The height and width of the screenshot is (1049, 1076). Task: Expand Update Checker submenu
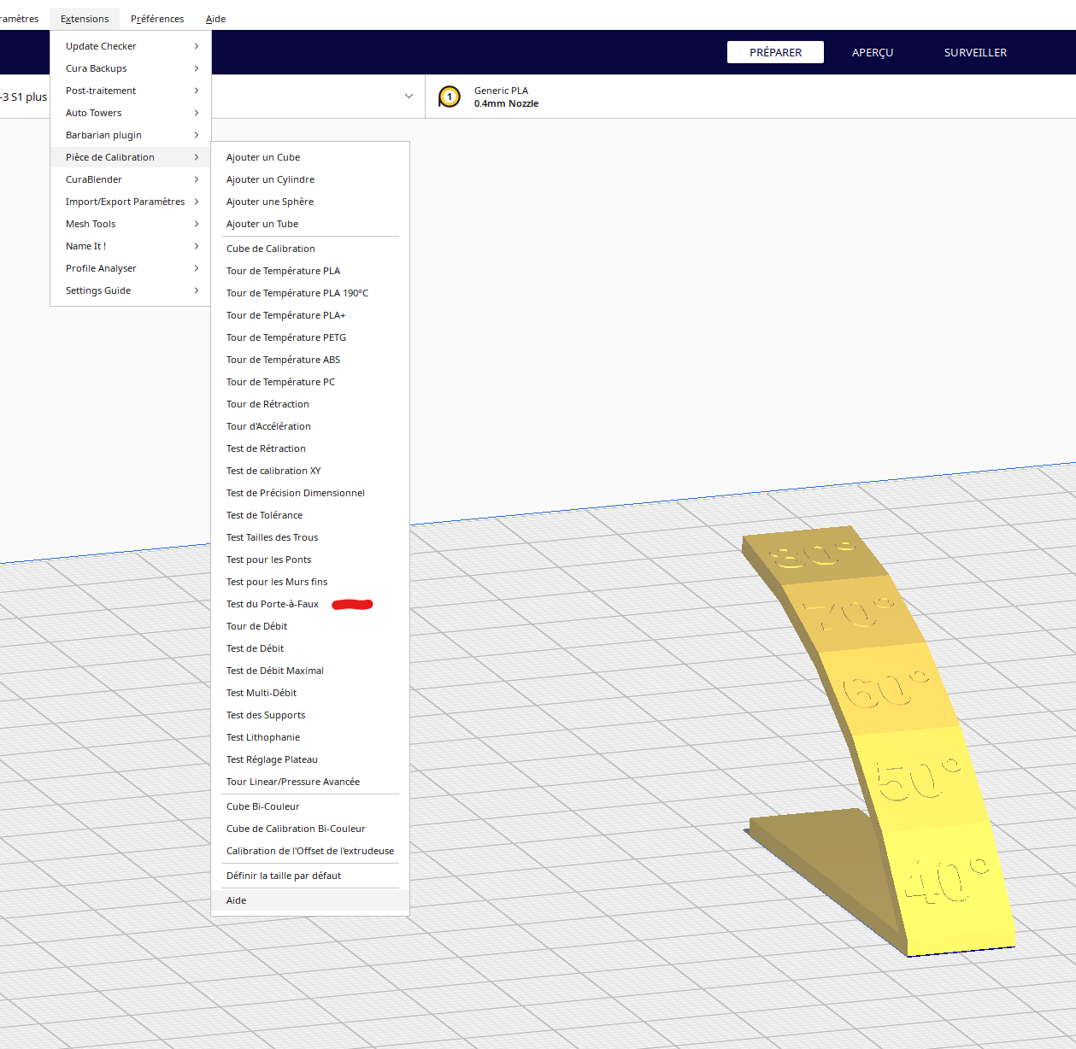tap(131, 46)
